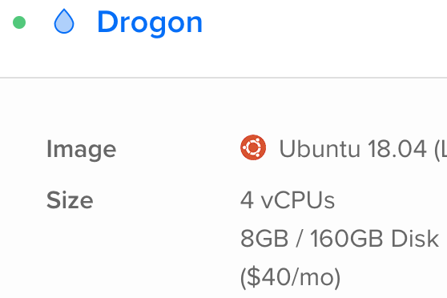Click the 8GB memory value
This screenshot has width=447, height=298.
(x=264, y=239)
